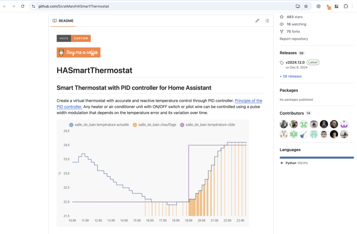Click the Buy me a coffee button
This screenshot has width=357, height=234.
(x=78, y=52)
